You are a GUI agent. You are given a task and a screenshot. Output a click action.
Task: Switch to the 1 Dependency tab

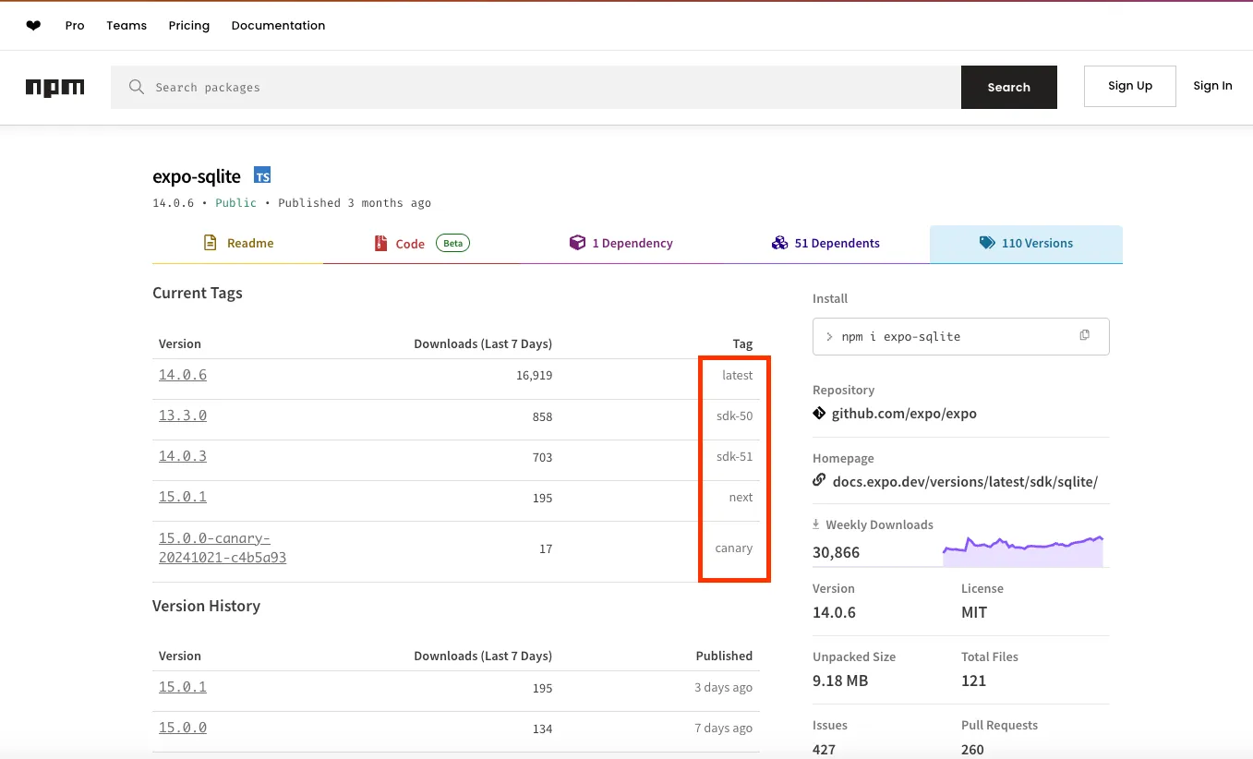click(621, 244)
